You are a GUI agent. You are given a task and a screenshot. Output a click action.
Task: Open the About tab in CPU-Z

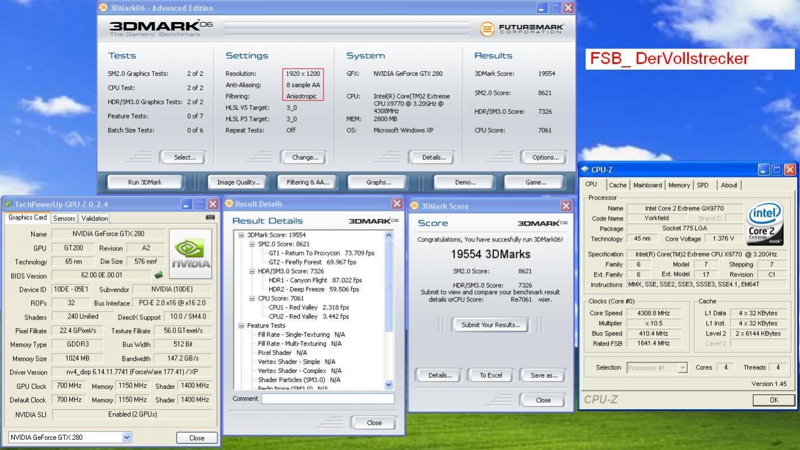click(x=729, y=185)
